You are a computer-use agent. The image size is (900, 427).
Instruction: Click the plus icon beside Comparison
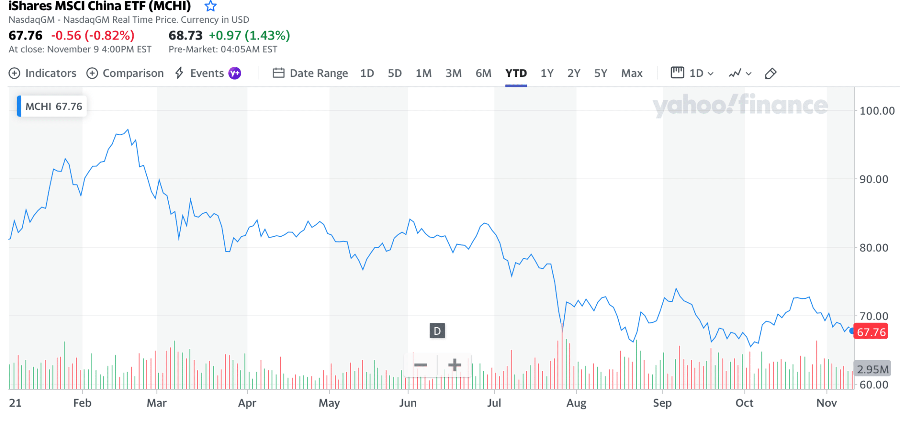(92, 73)
